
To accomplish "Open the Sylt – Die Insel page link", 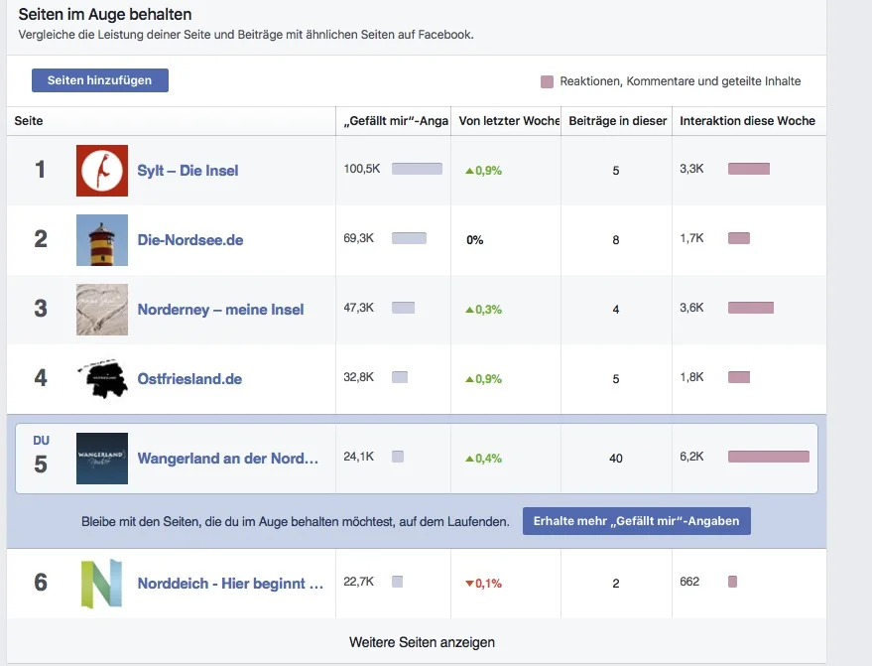I will (x=187, y=171).
